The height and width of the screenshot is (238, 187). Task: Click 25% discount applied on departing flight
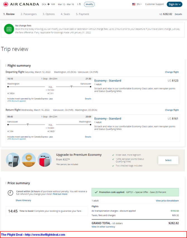tap(16, 101)
